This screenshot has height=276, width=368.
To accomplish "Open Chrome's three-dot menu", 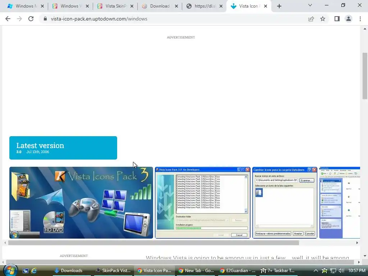I will click(x=360, y=19).
